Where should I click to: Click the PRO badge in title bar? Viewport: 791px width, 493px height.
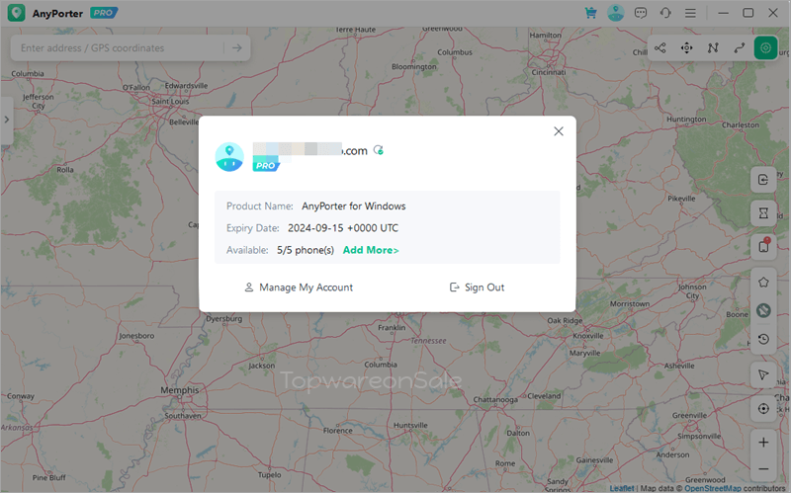[x=104, y=13]
